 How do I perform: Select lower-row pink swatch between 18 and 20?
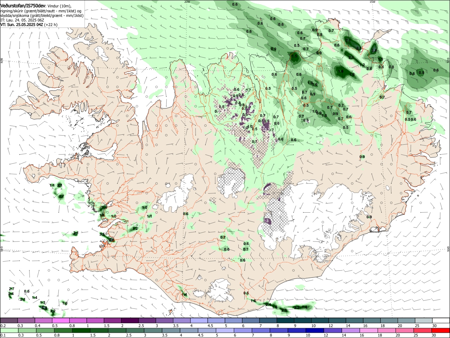click(387, 331)
